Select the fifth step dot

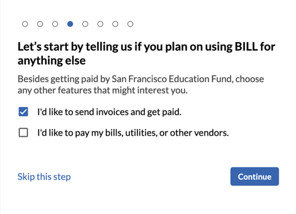point(85,24)
